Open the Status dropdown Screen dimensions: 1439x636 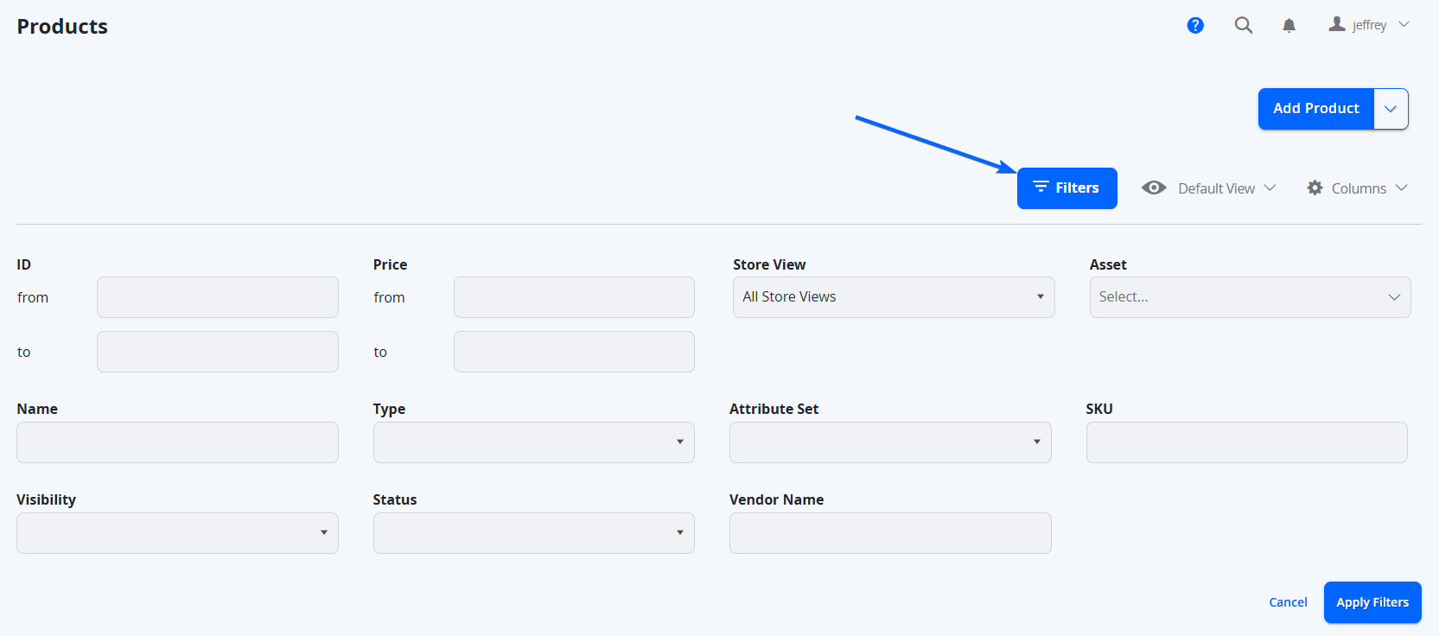[x=534, y=533]
